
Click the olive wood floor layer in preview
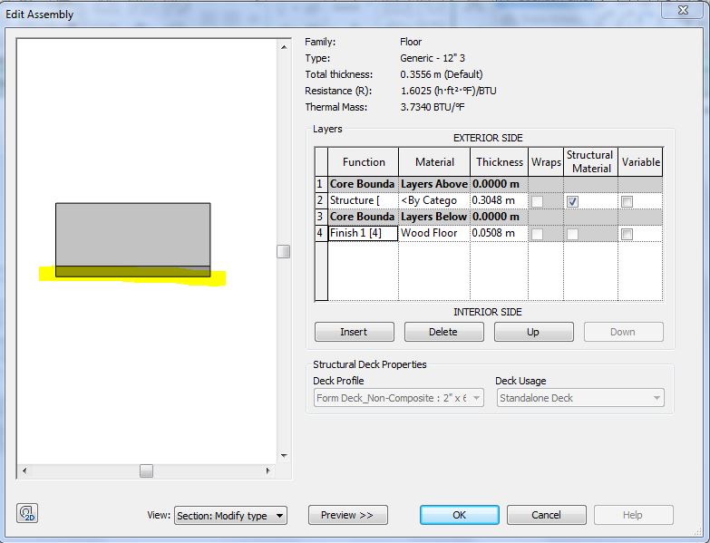click(132, 272)
